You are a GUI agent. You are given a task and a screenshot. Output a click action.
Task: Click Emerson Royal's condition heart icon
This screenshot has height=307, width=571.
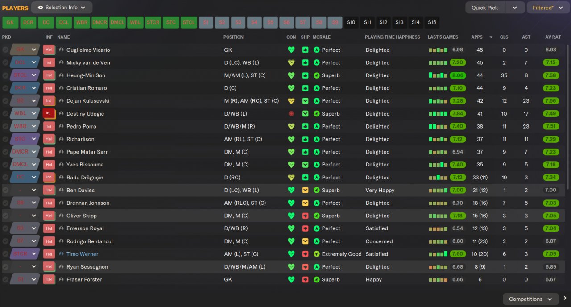click(x=291, y=228)
